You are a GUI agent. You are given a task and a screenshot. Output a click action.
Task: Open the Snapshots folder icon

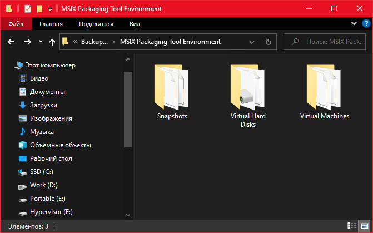172,87
